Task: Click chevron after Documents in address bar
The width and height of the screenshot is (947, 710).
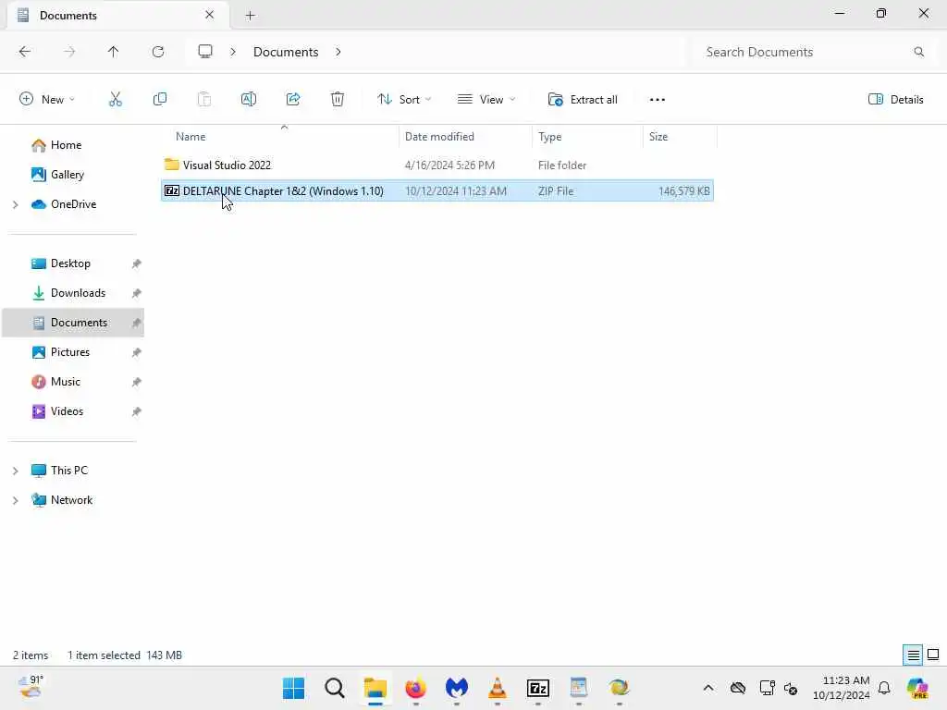Action: 338,52
